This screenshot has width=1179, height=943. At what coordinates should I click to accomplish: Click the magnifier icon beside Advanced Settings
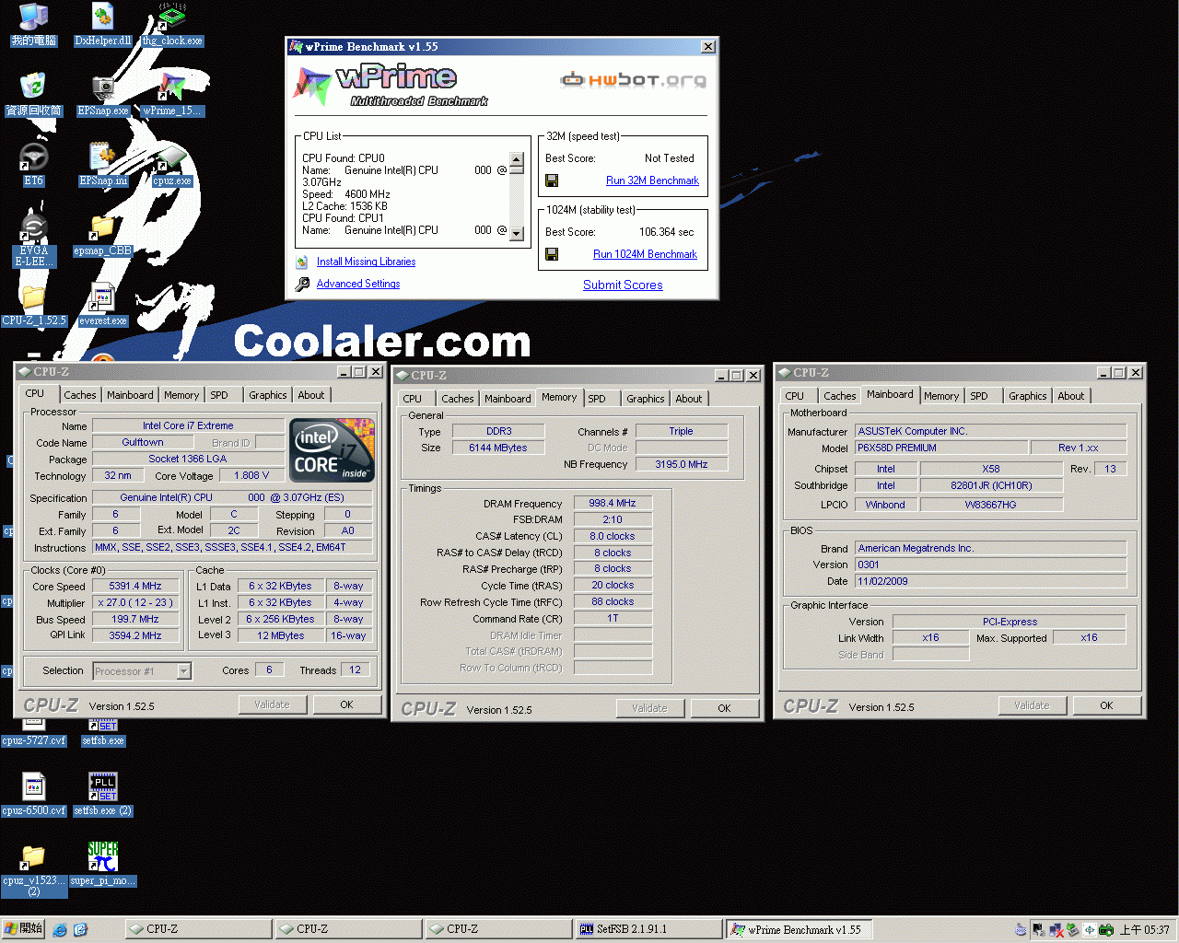tap(302, 284)
